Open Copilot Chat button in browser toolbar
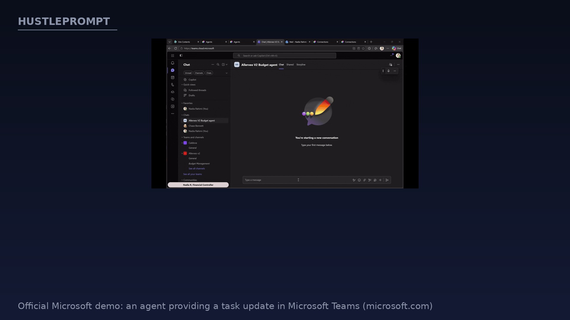570x320 pixels. point(397,48)
